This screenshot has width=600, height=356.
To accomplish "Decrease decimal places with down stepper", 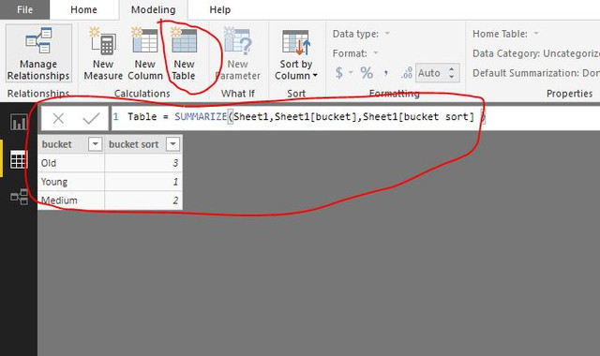I will tap(452, 77).
